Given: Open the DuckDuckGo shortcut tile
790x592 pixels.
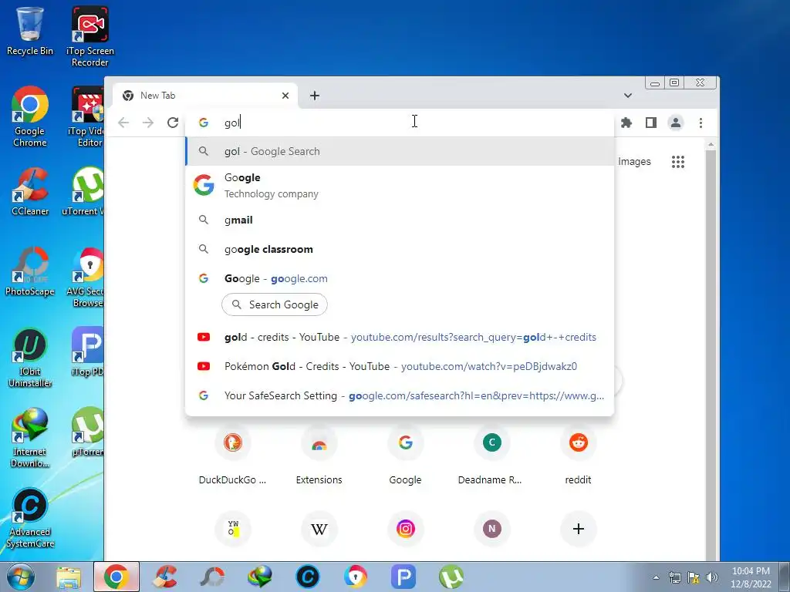Looking at the screenshot, I should click(233, 456).
